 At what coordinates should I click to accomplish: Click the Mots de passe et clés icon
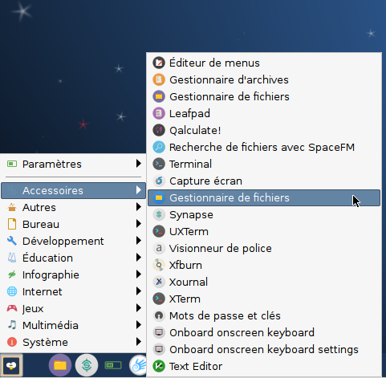point(159,315)
